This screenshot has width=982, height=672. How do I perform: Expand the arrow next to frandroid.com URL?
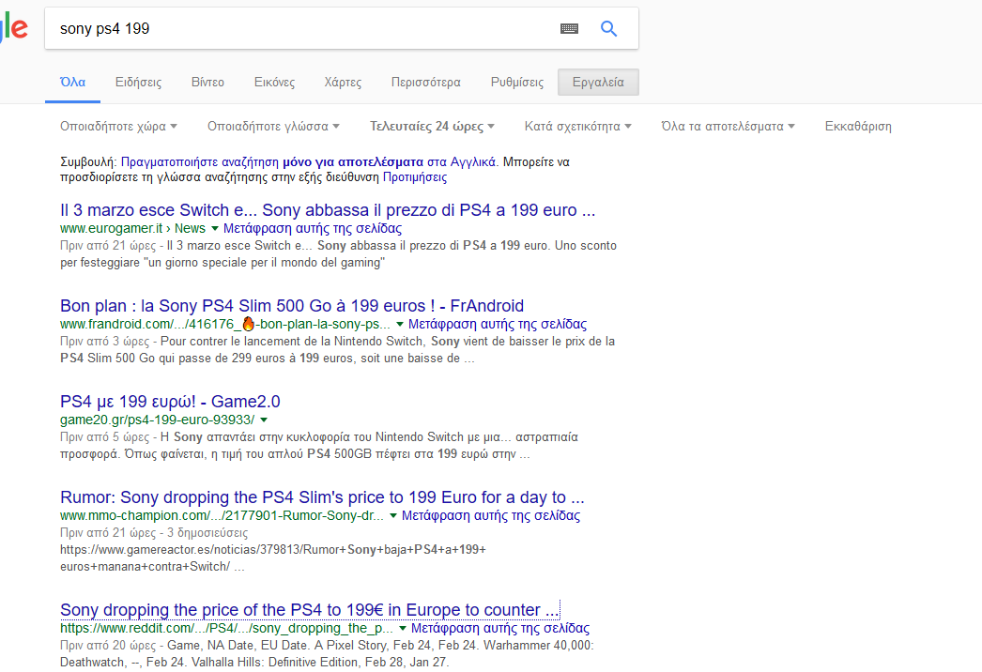tap(400, 325)
